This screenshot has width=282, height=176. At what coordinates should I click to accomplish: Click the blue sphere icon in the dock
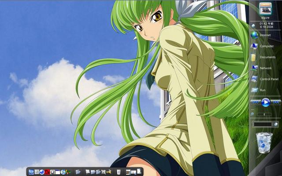pyautogui.click(x=42, y=172)
